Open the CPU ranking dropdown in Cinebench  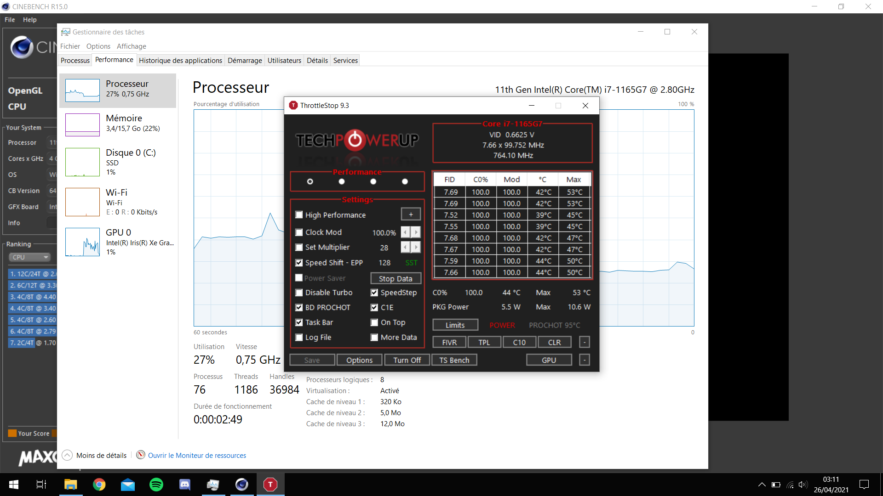click(29, 257)
